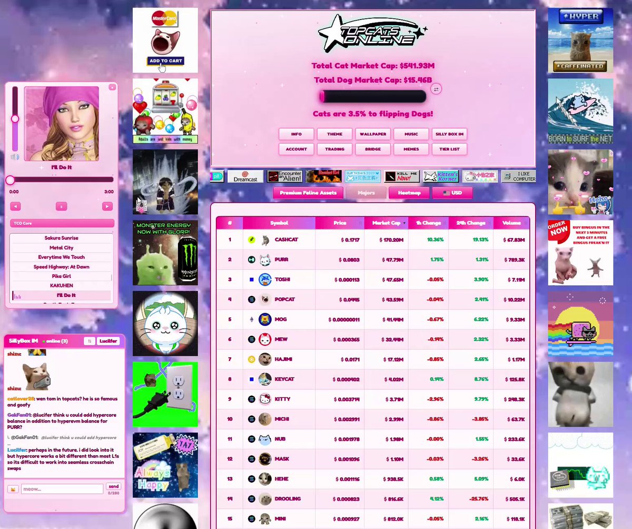Click the Bridge button
This screenshot has height=529, width=632.
click(x=373, y=149)
